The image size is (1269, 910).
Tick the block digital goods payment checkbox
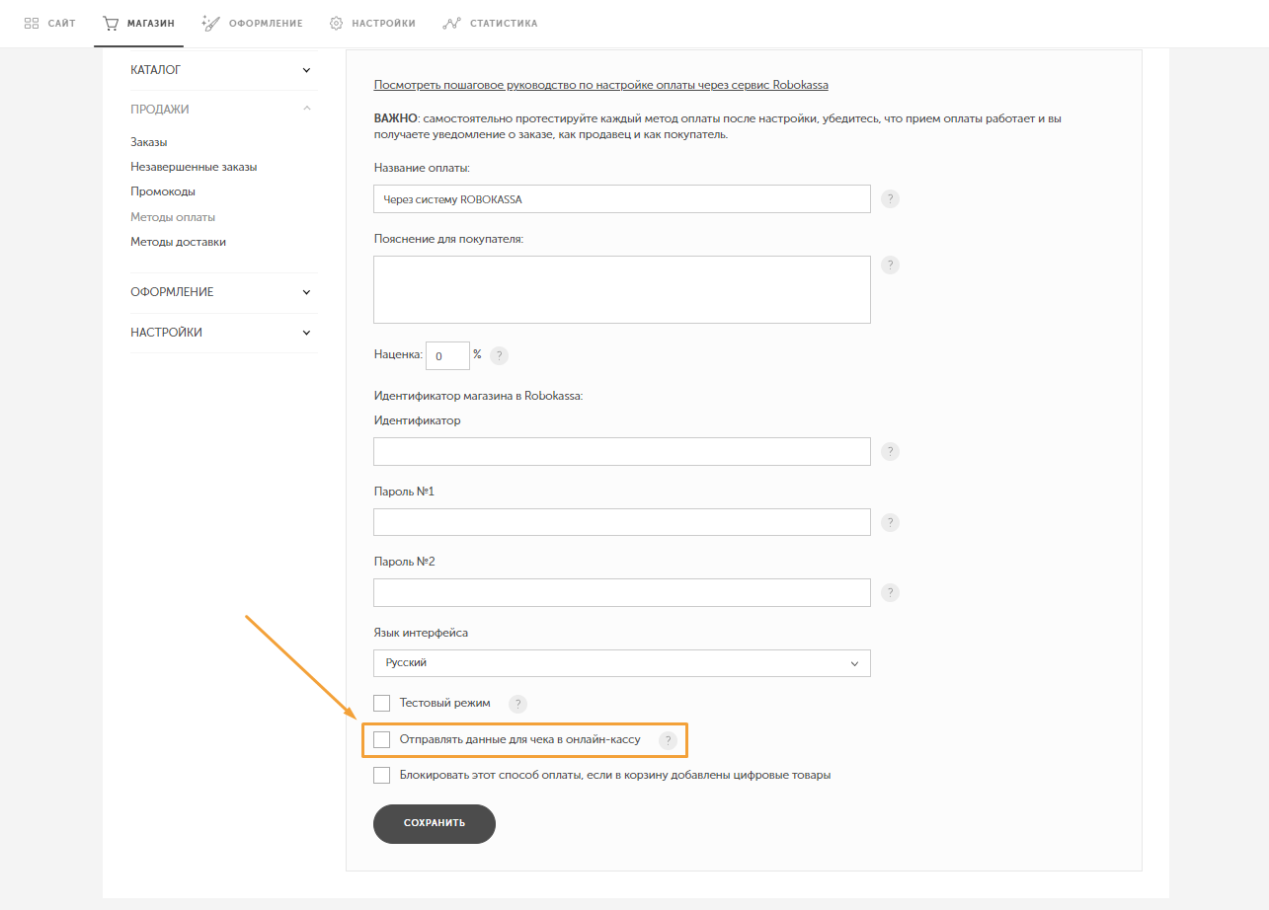382,775
